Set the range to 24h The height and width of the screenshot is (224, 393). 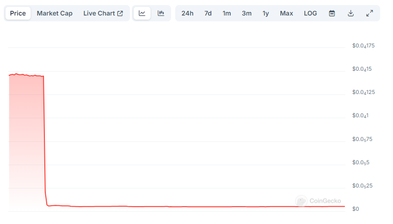[x=188, y=13]
